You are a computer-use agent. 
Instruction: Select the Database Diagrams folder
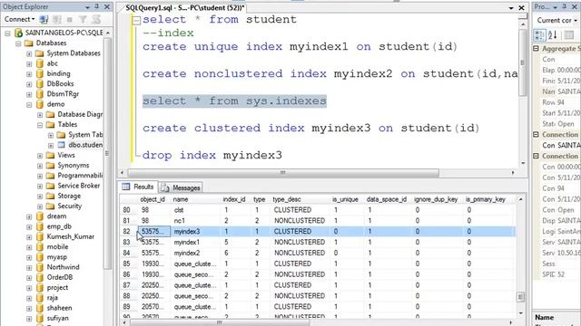point(75,114)
